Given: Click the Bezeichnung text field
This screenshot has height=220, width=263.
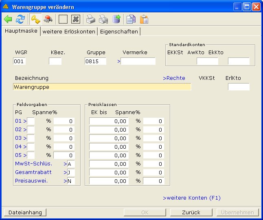Looking at the screenshot, I should coord(102,87).
